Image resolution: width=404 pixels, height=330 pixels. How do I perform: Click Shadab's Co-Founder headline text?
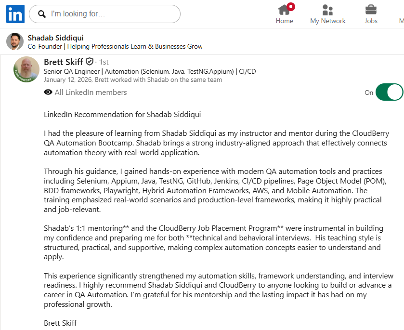tap(115, 47)
